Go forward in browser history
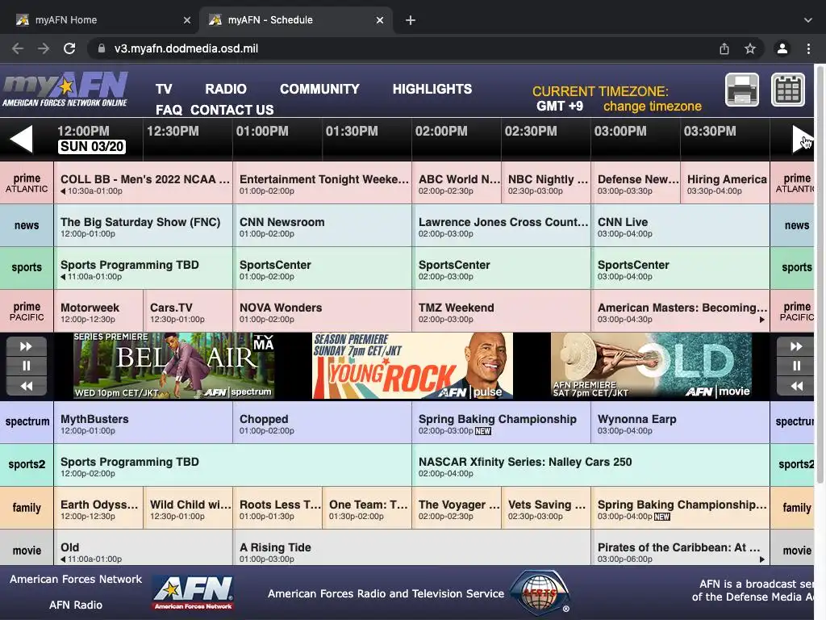 (44, 48)
